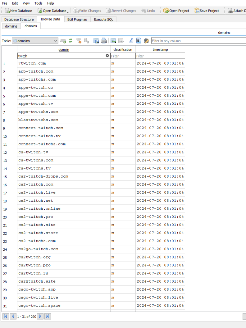
Task: Open the find and replace tool
Action: click(x=146, y=41)
